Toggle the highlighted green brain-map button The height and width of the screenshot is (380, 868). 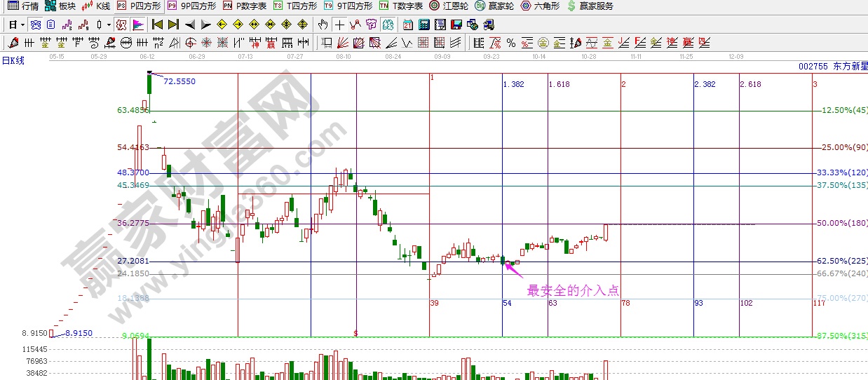(387, 25)
